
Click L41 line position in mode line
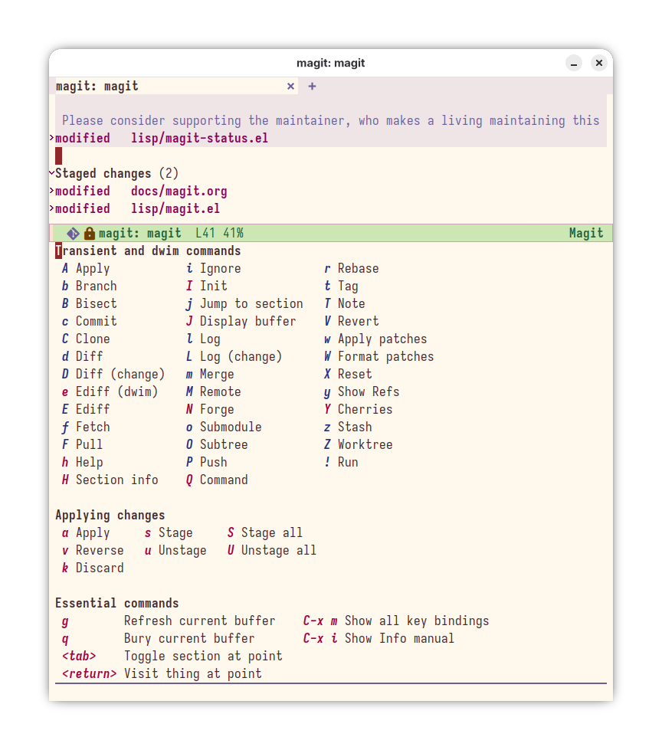pyautogui.click(x=205, y=234)
